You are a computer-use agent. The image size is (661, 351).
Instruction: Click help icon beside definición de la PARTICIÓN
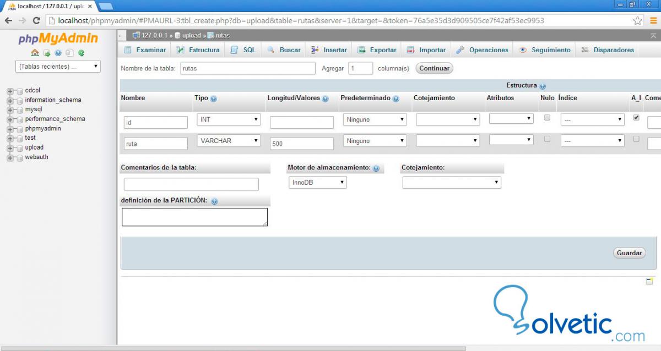click(x=214, y=201)
